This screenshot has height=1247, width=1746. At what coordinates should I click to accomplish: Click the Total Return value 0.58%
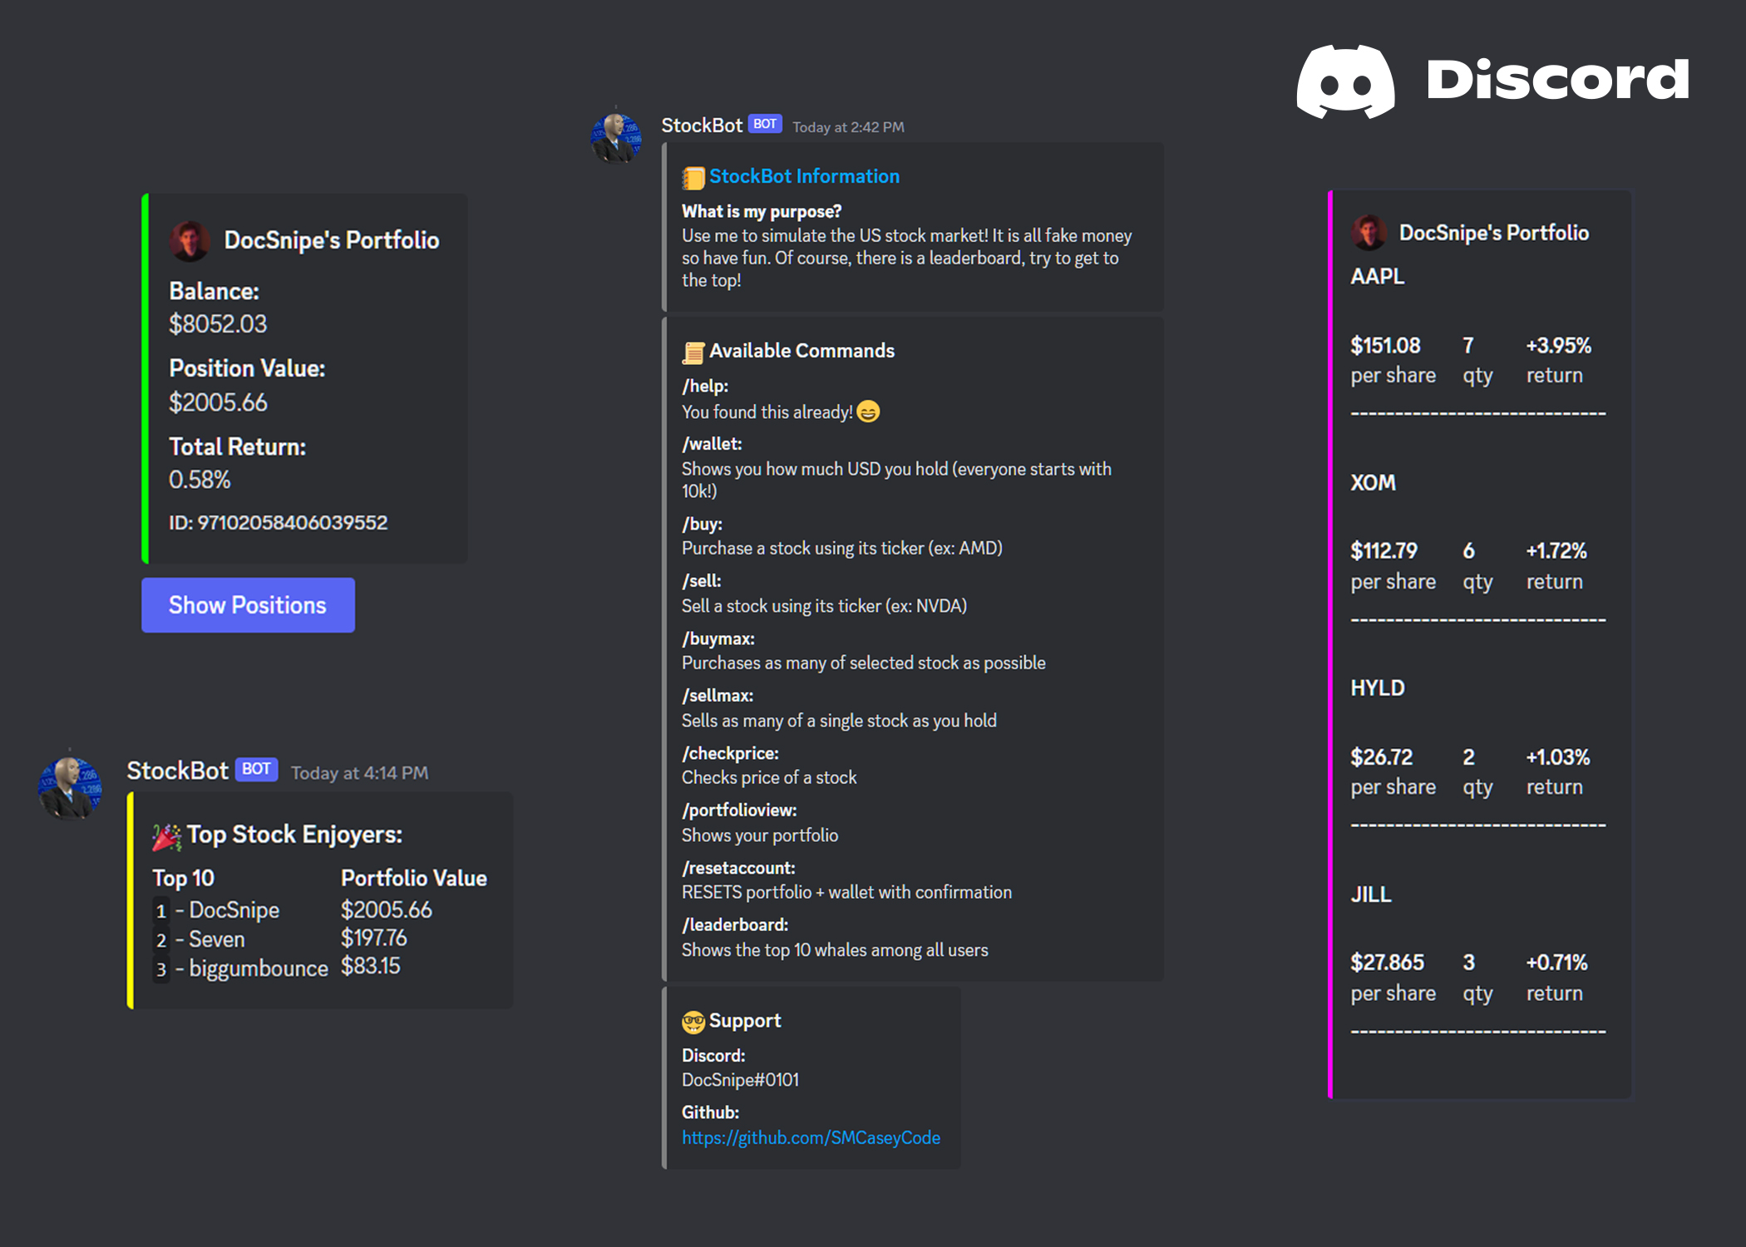pyautogui.click(x=200, y=480)
